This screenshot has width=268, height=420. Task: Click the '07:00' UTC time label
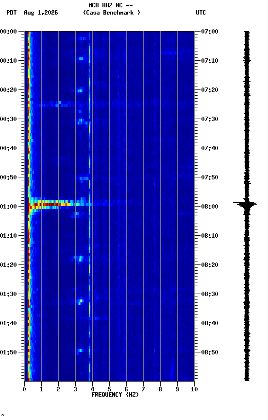pos(210,32)
